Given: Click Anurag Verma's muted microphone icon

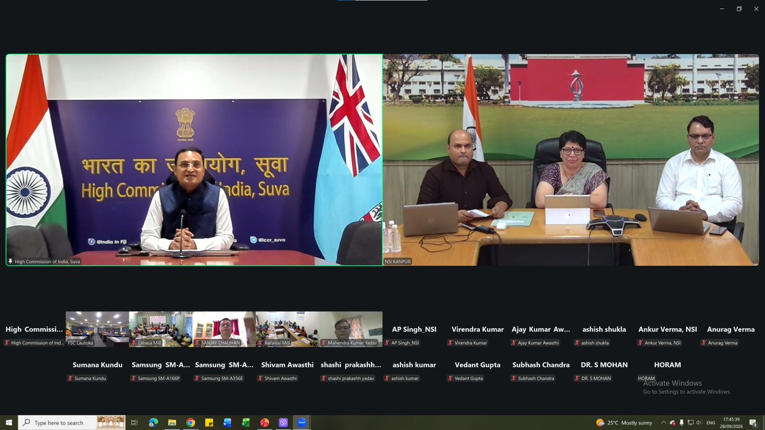Looking at the screenshot, I should tap(703, 343).
